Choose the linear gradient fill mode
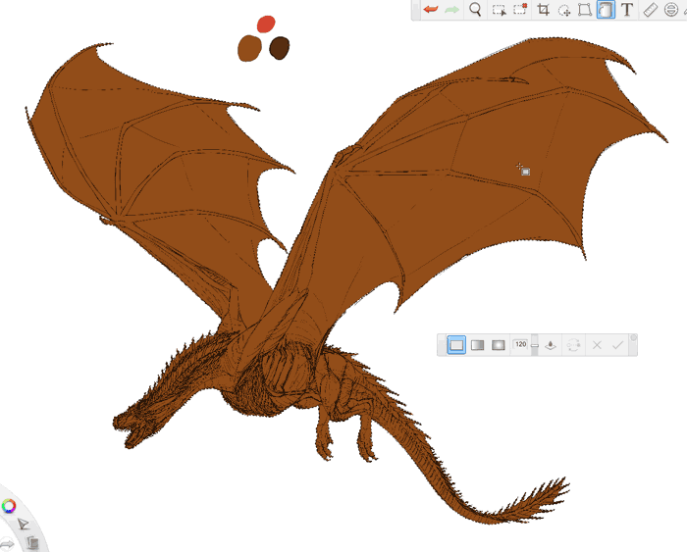The height and width of the screenshot is (552, 687). 477,345
